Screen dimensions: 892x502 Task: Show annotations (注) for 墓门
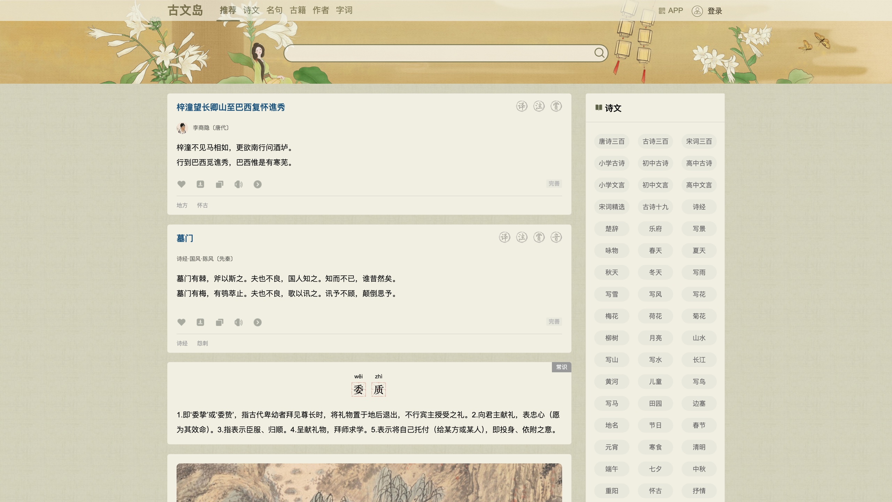tap(522, 237)
